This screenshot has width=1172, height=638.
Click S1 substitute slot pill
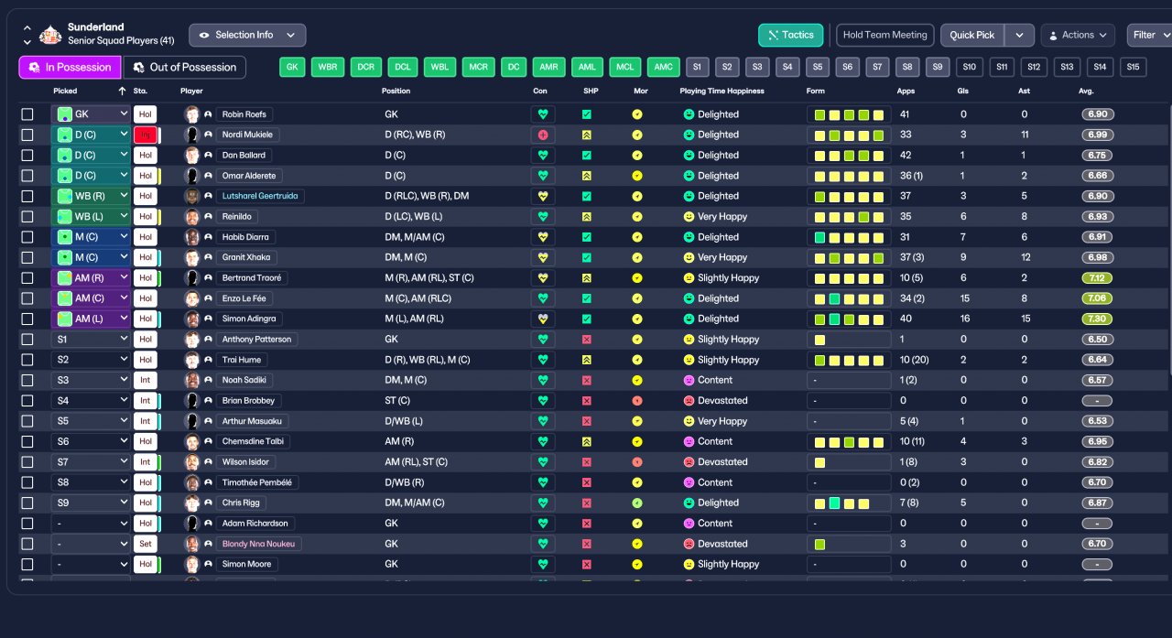[x=697, y=67]
